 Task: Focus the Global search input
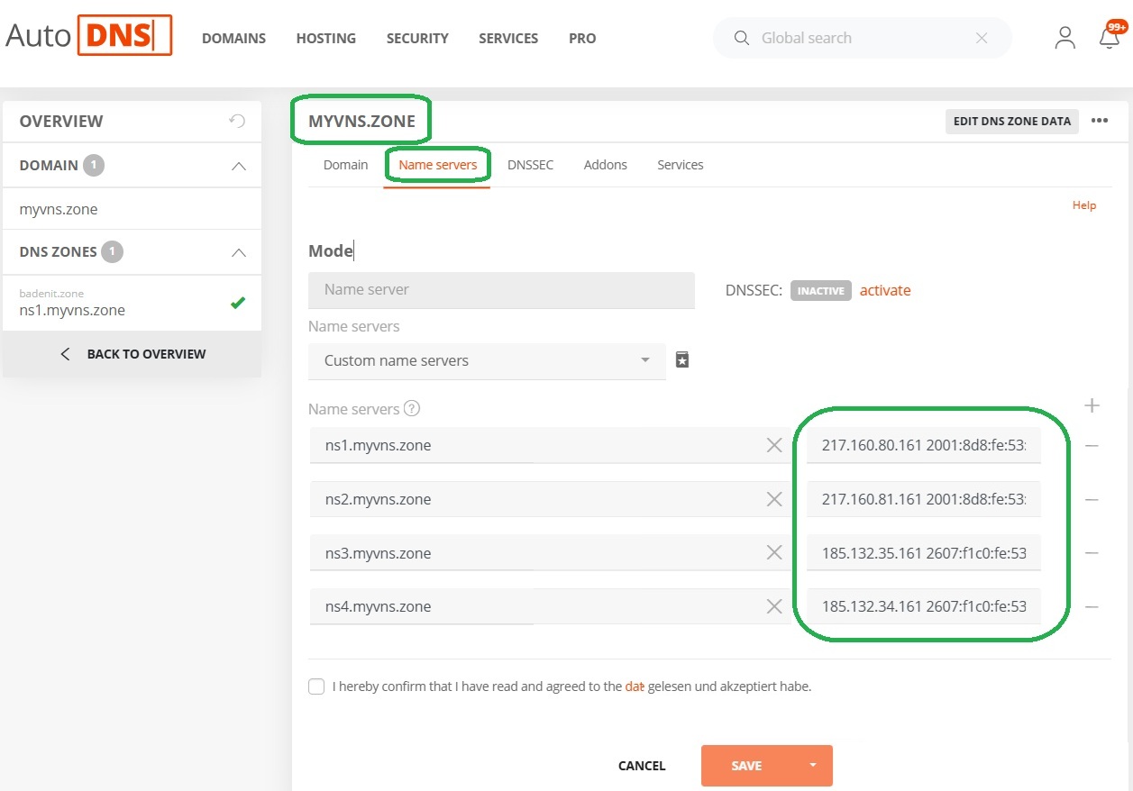[x=862, y=38]
